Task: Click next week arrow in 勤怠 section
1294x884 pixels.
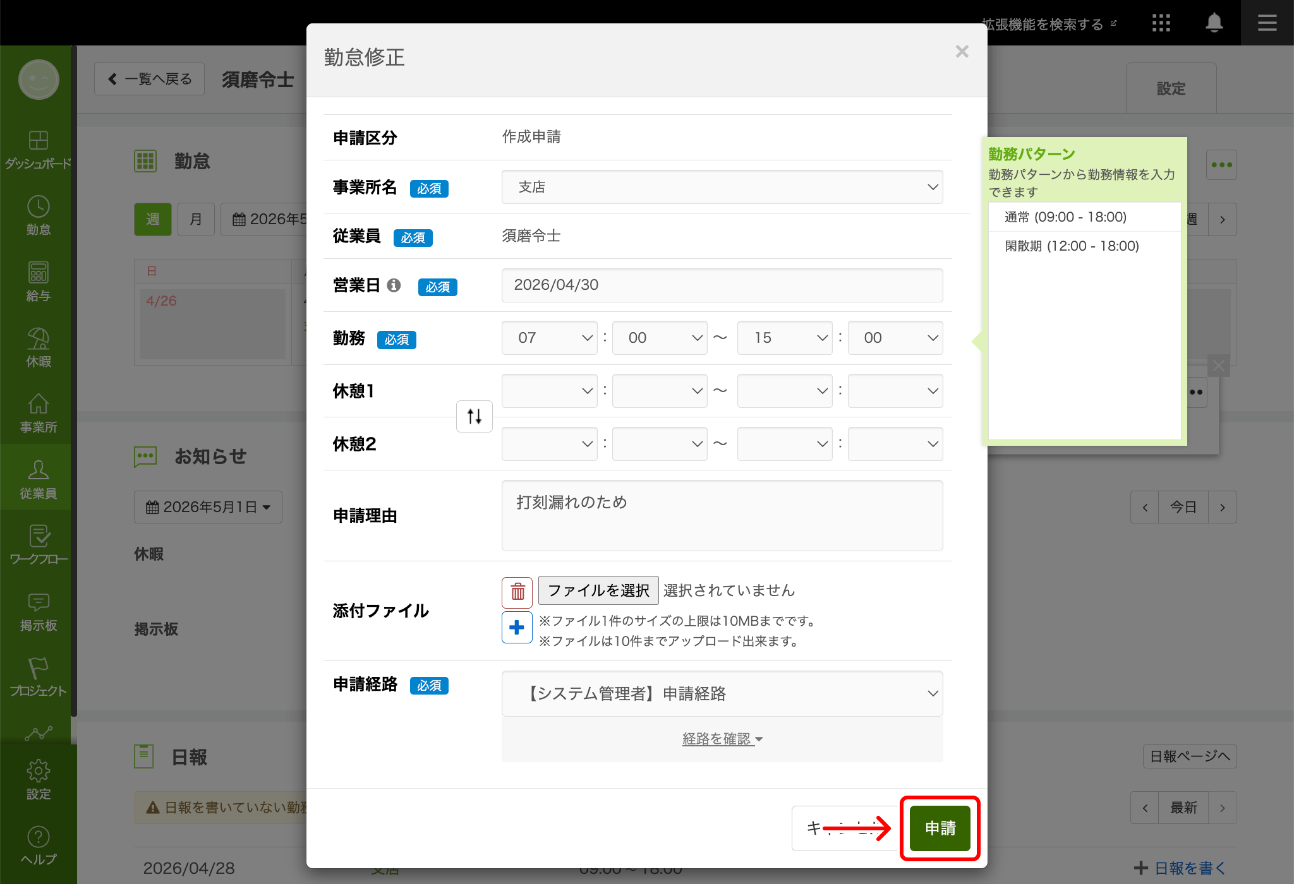Action: (1223, 220)
